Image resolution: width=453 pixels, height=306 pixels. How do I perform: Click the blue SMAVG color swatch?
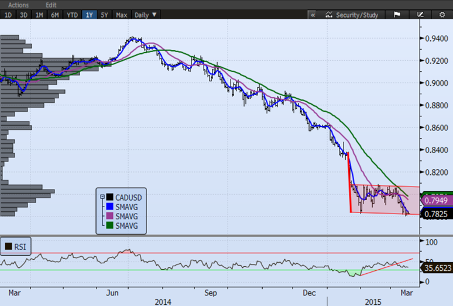[109, 207]
